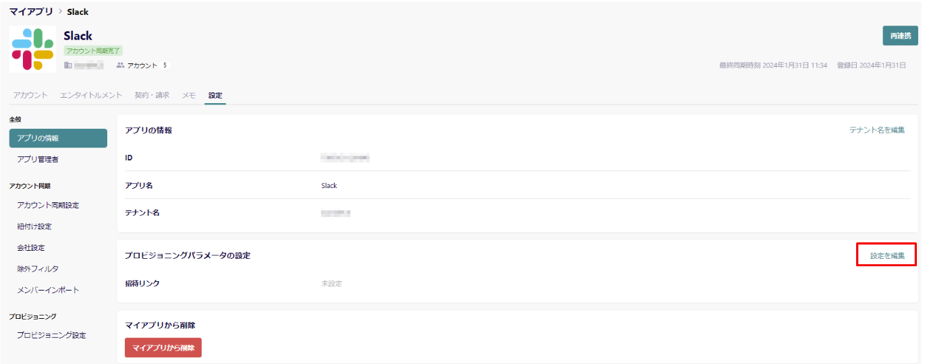Viewport: 929px width, 364px height.
Task: Click the company building icon under Slack
Action: tap(67, 65)
